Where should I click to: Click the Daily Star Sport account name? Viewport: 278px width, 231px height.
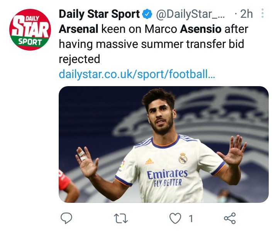coord(99,14)
